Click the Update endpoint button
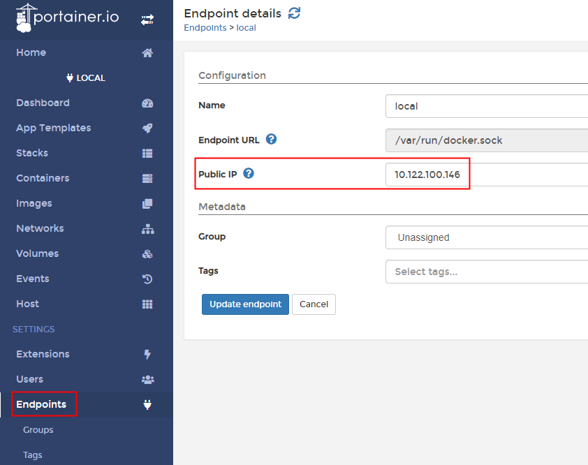The width and height of the screenshot is (588, 465). pos(245,304)
